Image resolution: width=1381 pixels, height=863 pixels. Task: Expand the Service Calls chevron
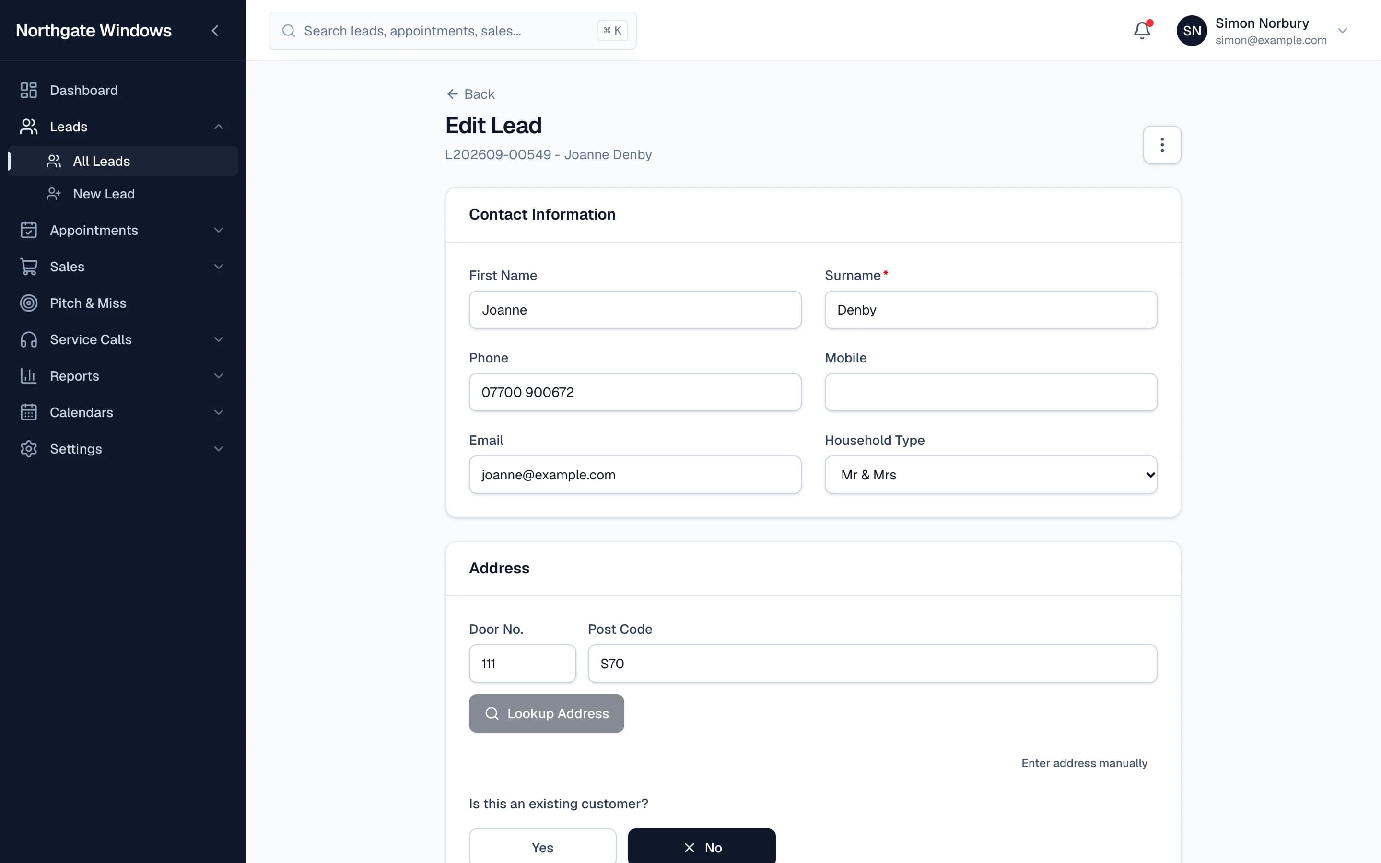click(219, 339)
